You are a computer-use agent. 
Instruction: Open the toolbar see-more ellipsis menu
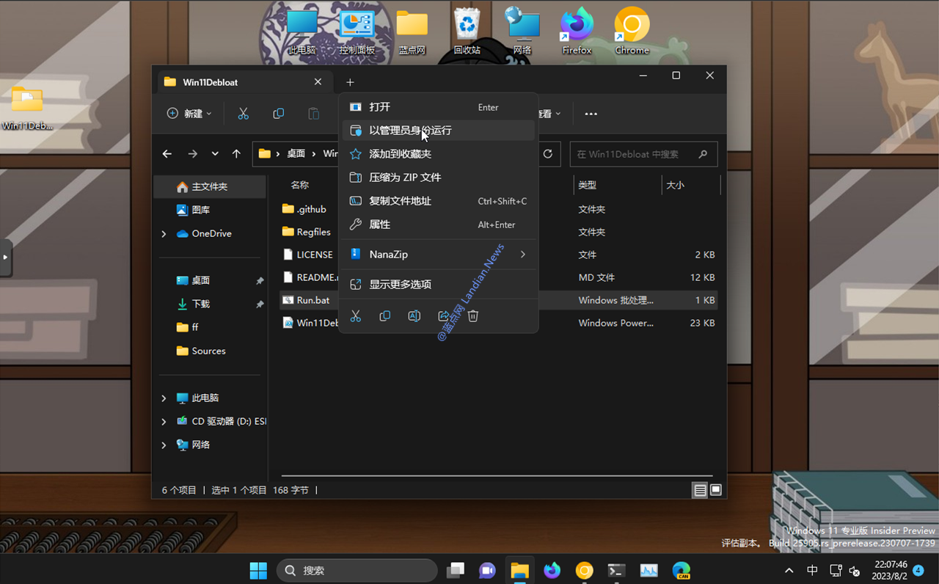point(591,114)
